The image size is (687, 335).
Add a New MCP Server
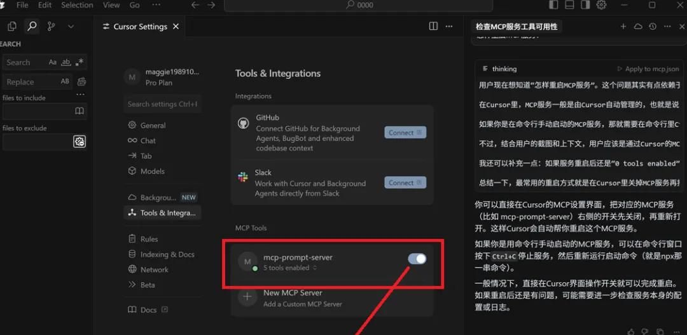(332, 297)
